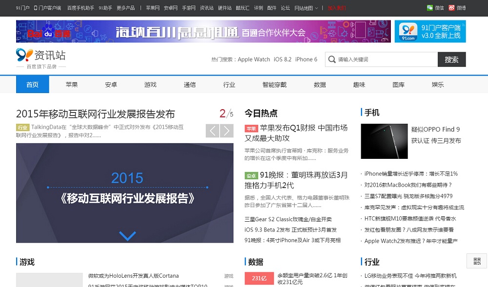
Task: Go to previous slide with left arrow
Action: 213,131
